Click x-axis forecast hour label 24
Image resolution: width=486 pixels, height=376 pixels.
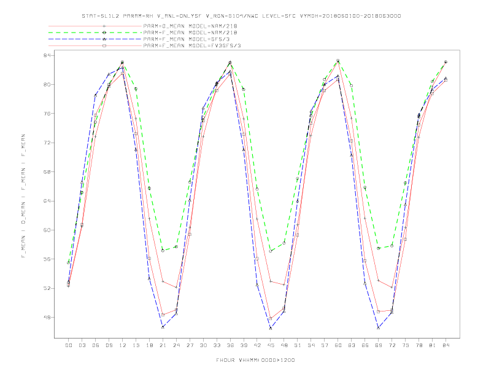tap(176, 345)
